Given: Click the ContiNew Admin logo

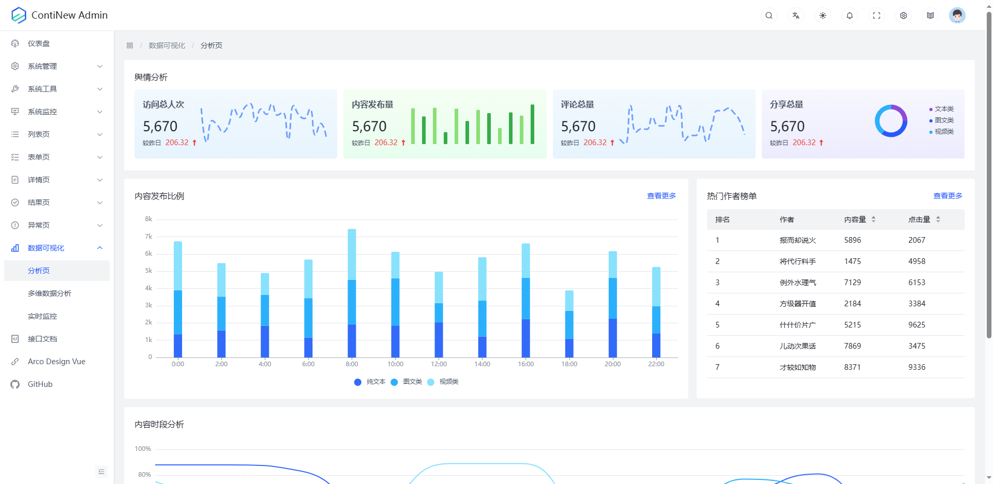Looking at the screenshot, I should [59, 15].
